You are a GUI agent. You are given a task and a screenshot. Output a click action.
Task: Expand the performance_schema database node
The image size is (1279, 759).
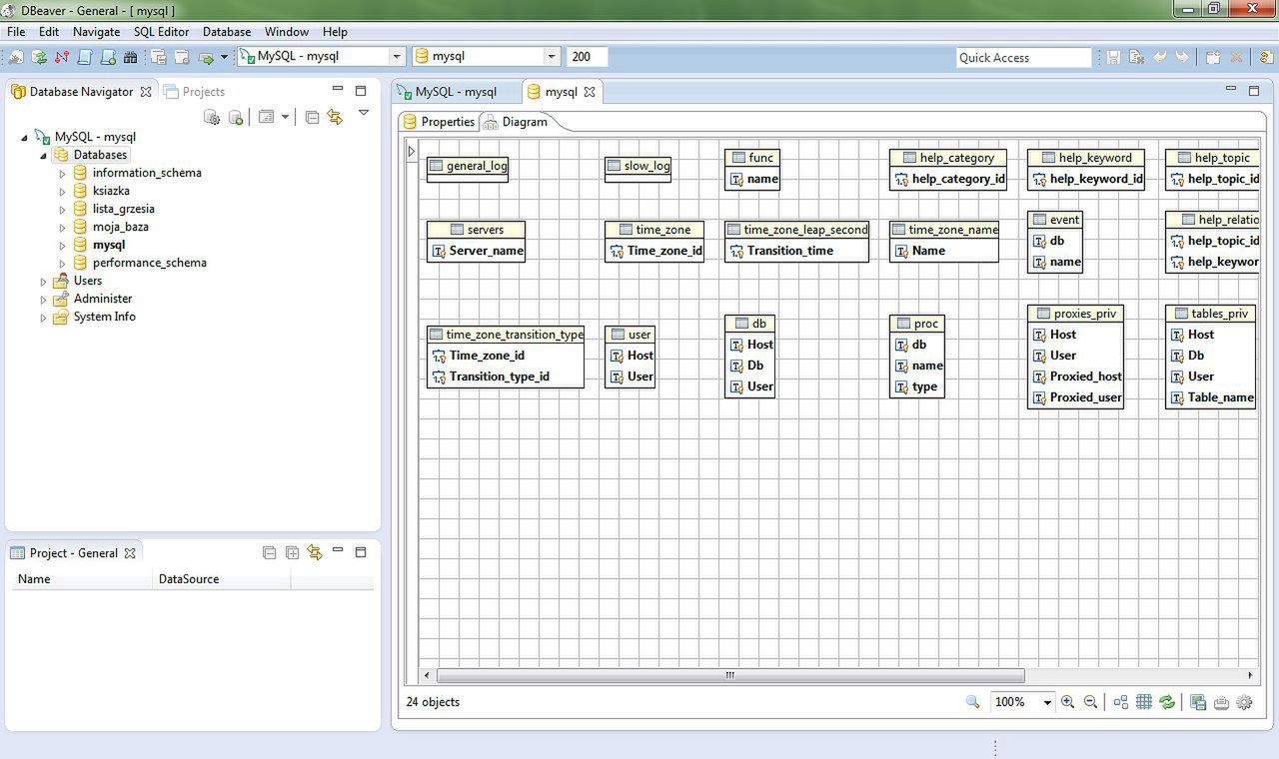coord(62,263)
